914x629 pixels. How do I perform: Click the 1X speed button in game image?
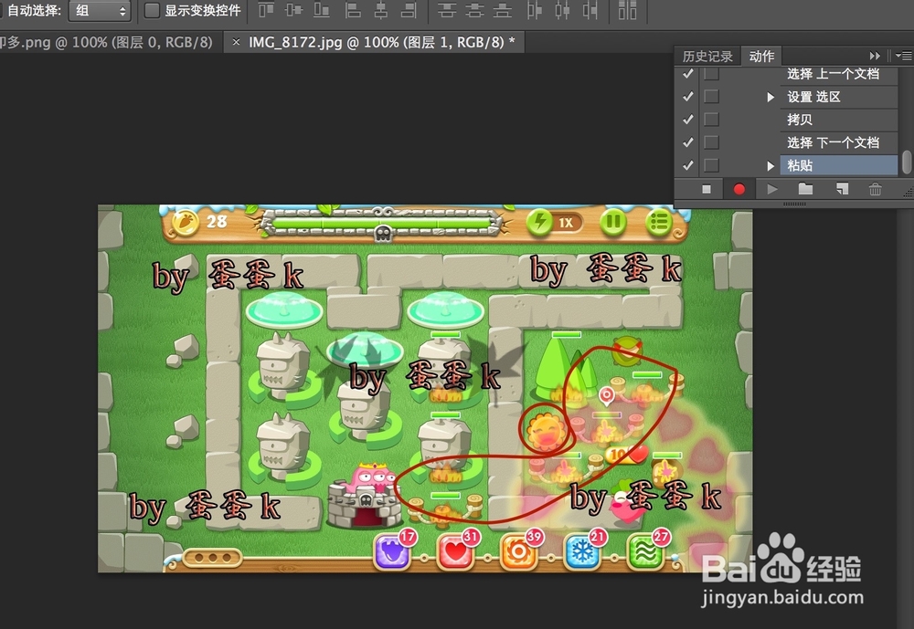click(x=555, y=223)
